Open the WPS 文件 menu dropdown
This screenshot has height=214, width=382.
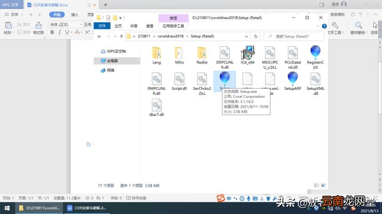pyautogui.click(x=14, y=15)
